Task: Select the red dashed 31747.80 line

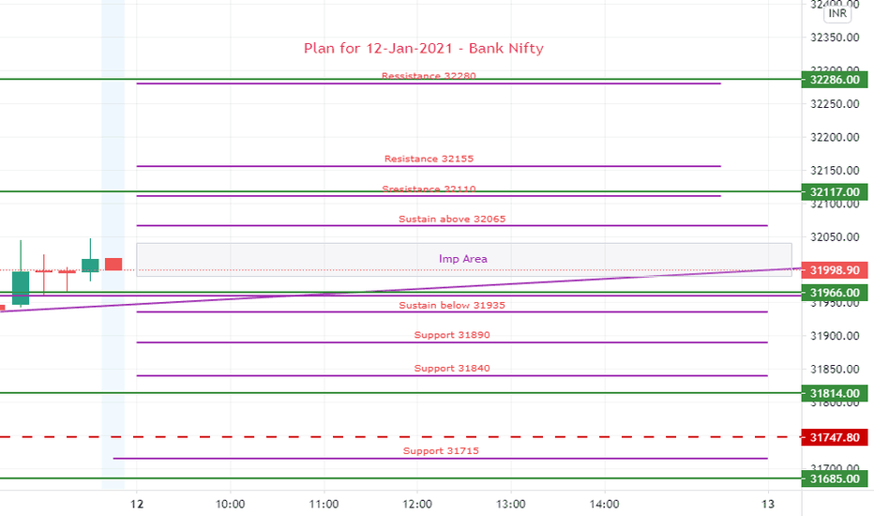Action: tap(400, 437)
